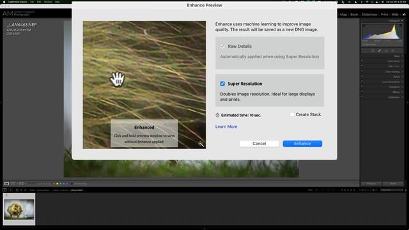Select the filmstrip thumbnail of the golden skull
409x230 pixels.
point(19,209)
